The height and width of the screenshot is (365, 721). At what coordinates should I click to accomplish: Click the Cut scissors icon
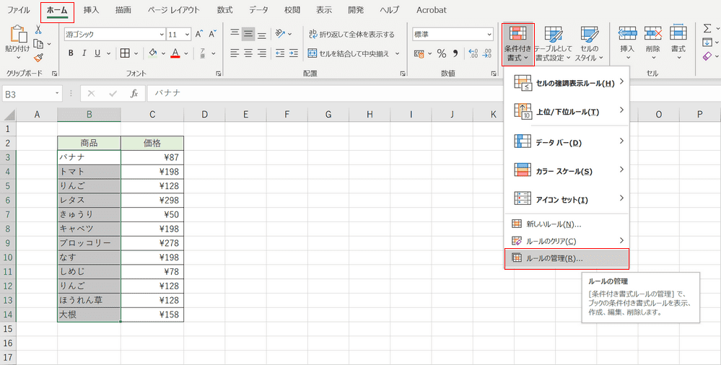point(39,30)
